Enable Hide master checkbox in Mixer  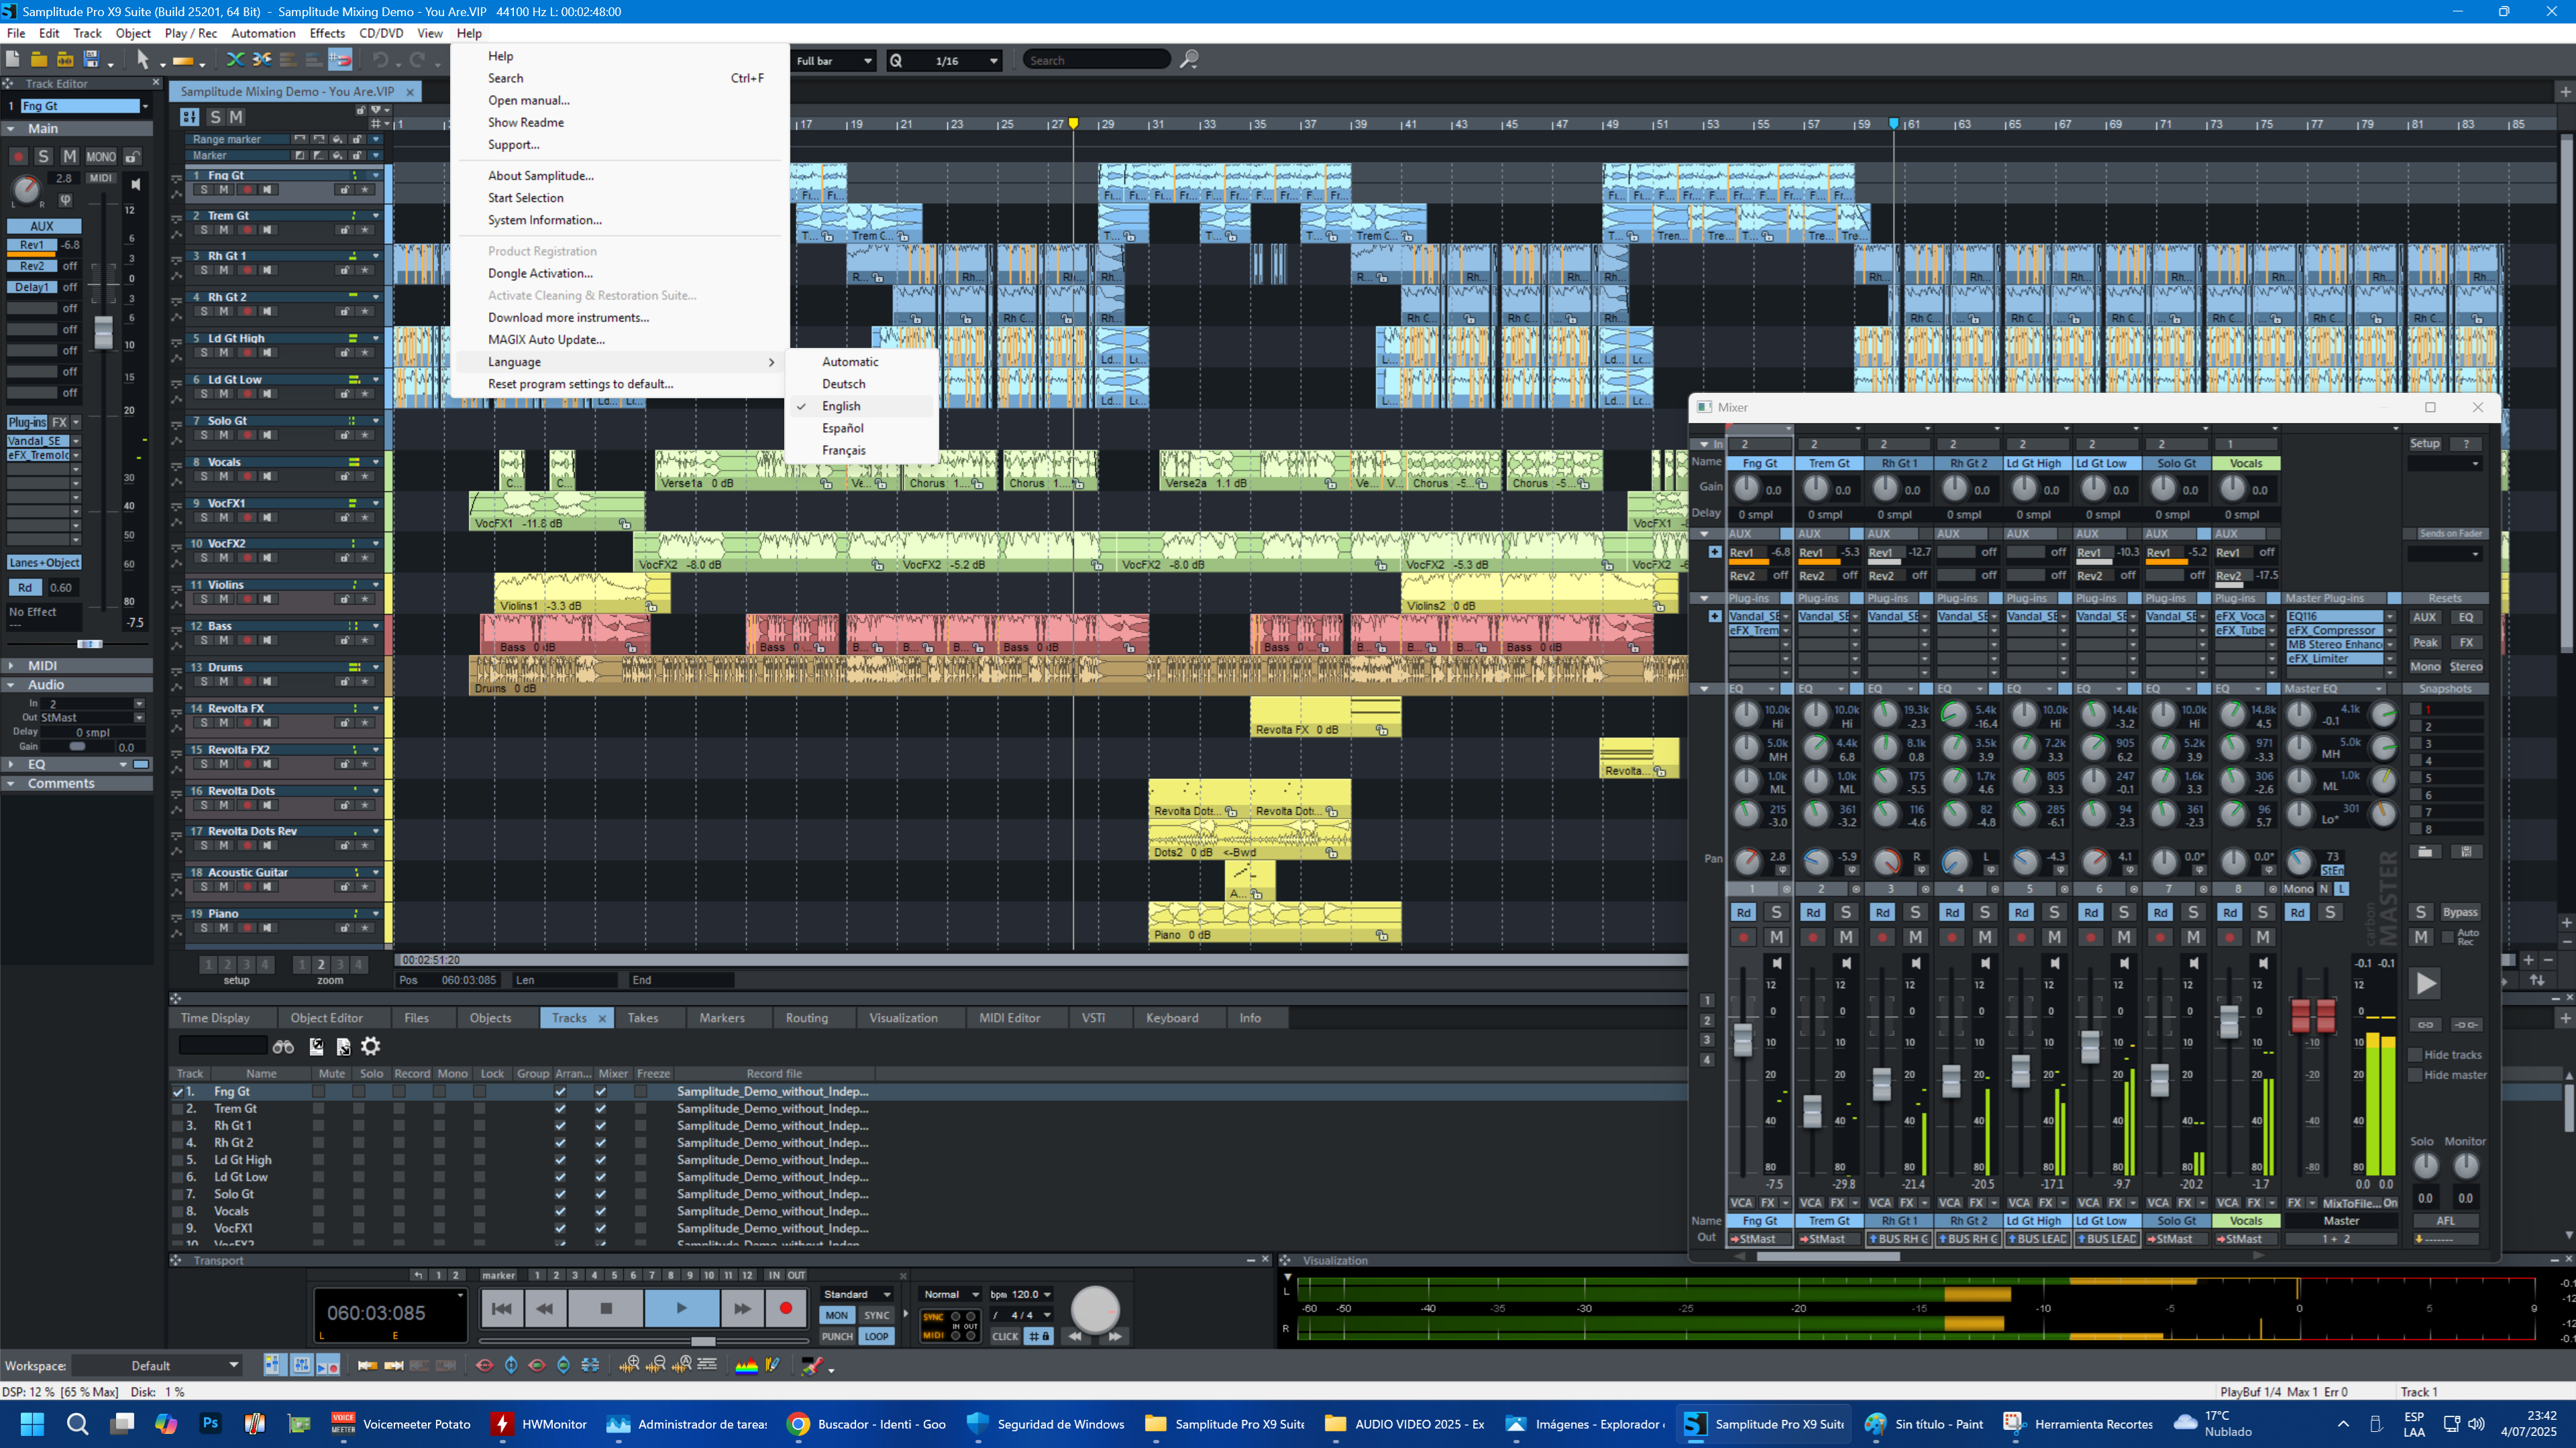tap(2415, 1075)
